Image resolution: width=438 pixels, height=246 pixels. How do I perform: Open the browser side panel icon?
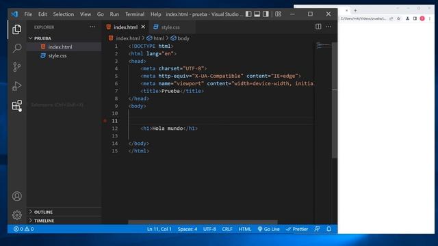click(415, 18)
